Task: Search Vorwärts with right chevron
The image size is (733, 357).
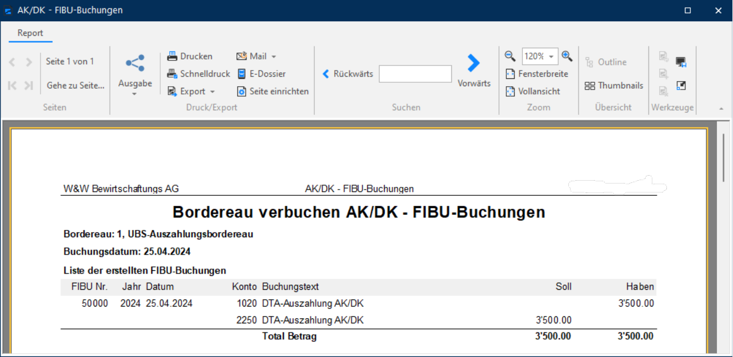Action: [474, 71]
